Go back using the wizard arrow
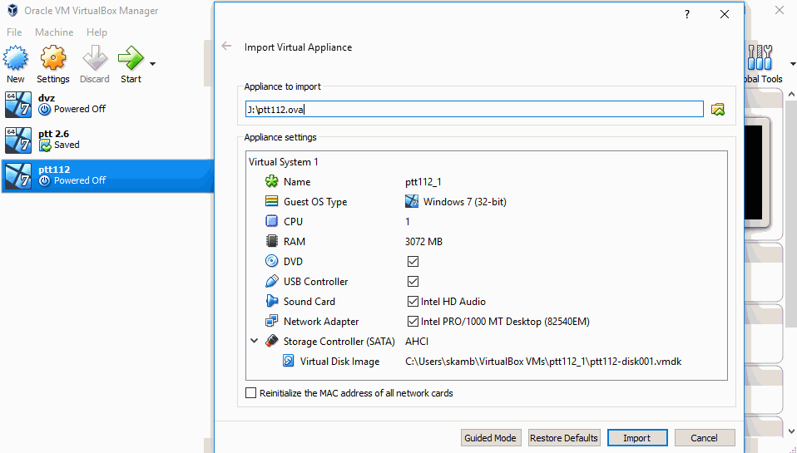The width and height of the screenshot is (797, 453). (x=226, y=47)
